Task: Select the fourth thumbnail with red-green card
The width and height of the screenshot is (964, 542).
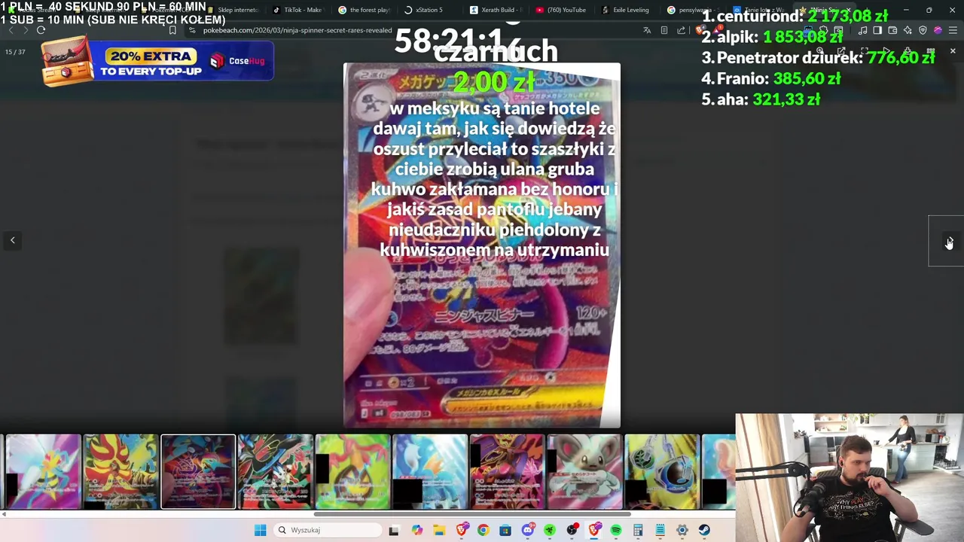Action: coord(276,471)
